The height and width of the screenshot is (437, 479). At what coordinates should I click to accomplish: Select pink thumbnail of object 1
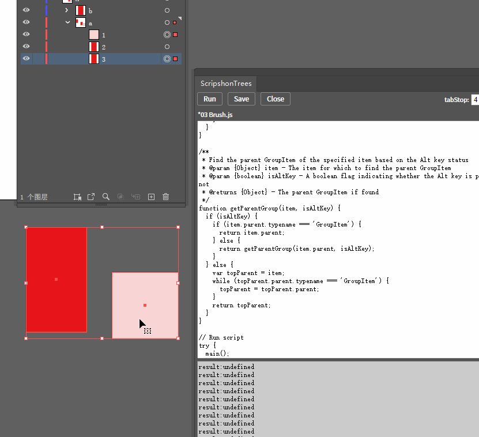pos(94,35)
